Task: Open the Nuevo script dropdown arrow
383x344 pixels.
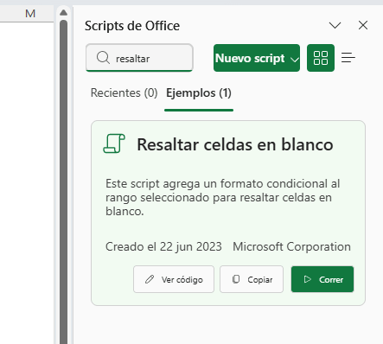Action: pyautogui.click(x=294, y=60)
